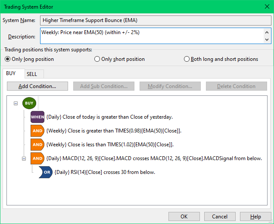Choose Only long position
The width and height of the screenshot is (274, 224).
click(29, 59)
